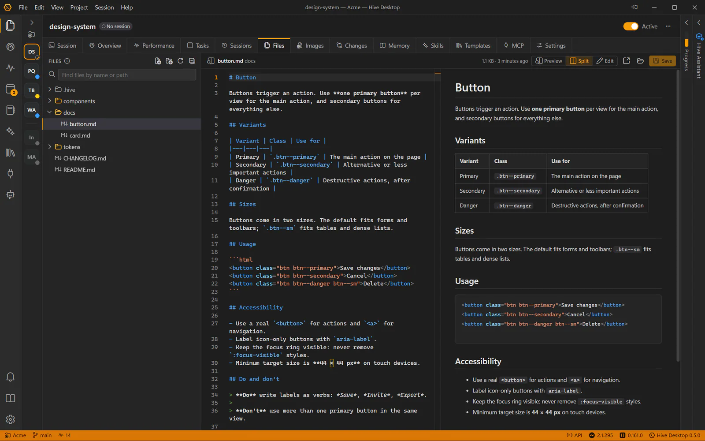Open the Session menu
This screenshot has width=705, height=441.
coord(104,7)
